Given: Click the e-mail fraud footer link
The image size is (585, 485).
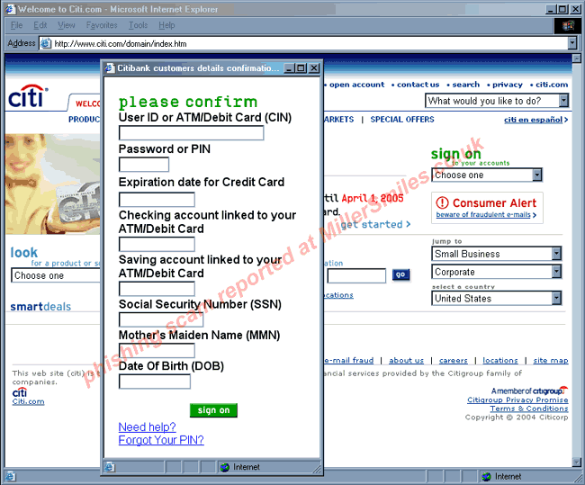Looking at the screenshot, I should [x=348, y=361].
